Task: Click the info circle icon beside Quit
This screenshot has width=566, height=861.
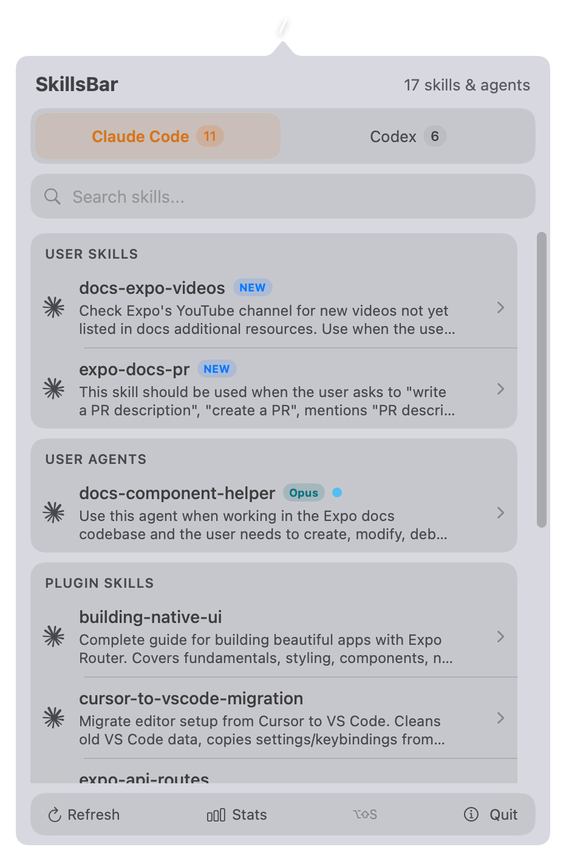Action: coord(471,815)
